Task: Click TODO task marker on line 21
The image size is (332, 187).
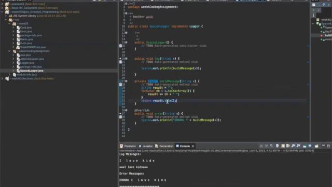Action: coord(120,62)
